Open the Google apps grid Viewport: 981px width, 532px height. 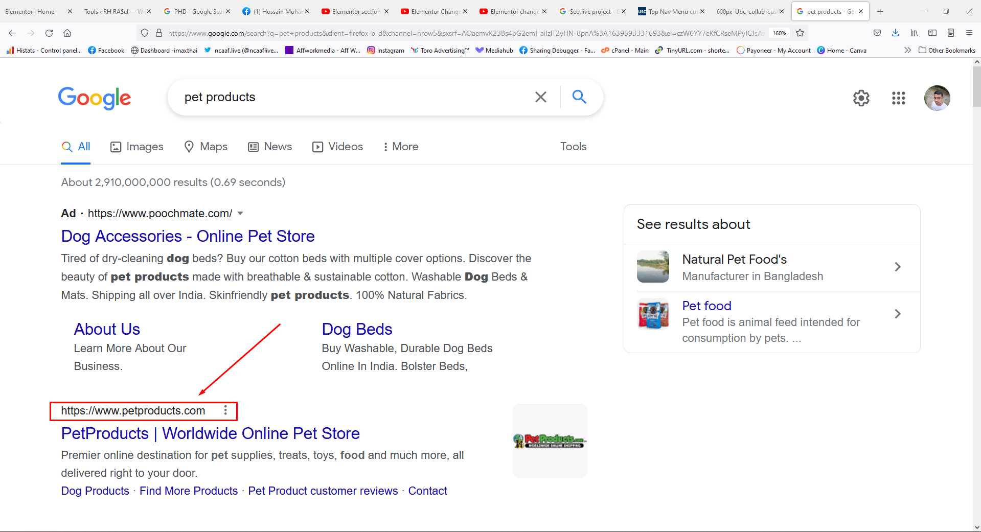pos(899,98)
